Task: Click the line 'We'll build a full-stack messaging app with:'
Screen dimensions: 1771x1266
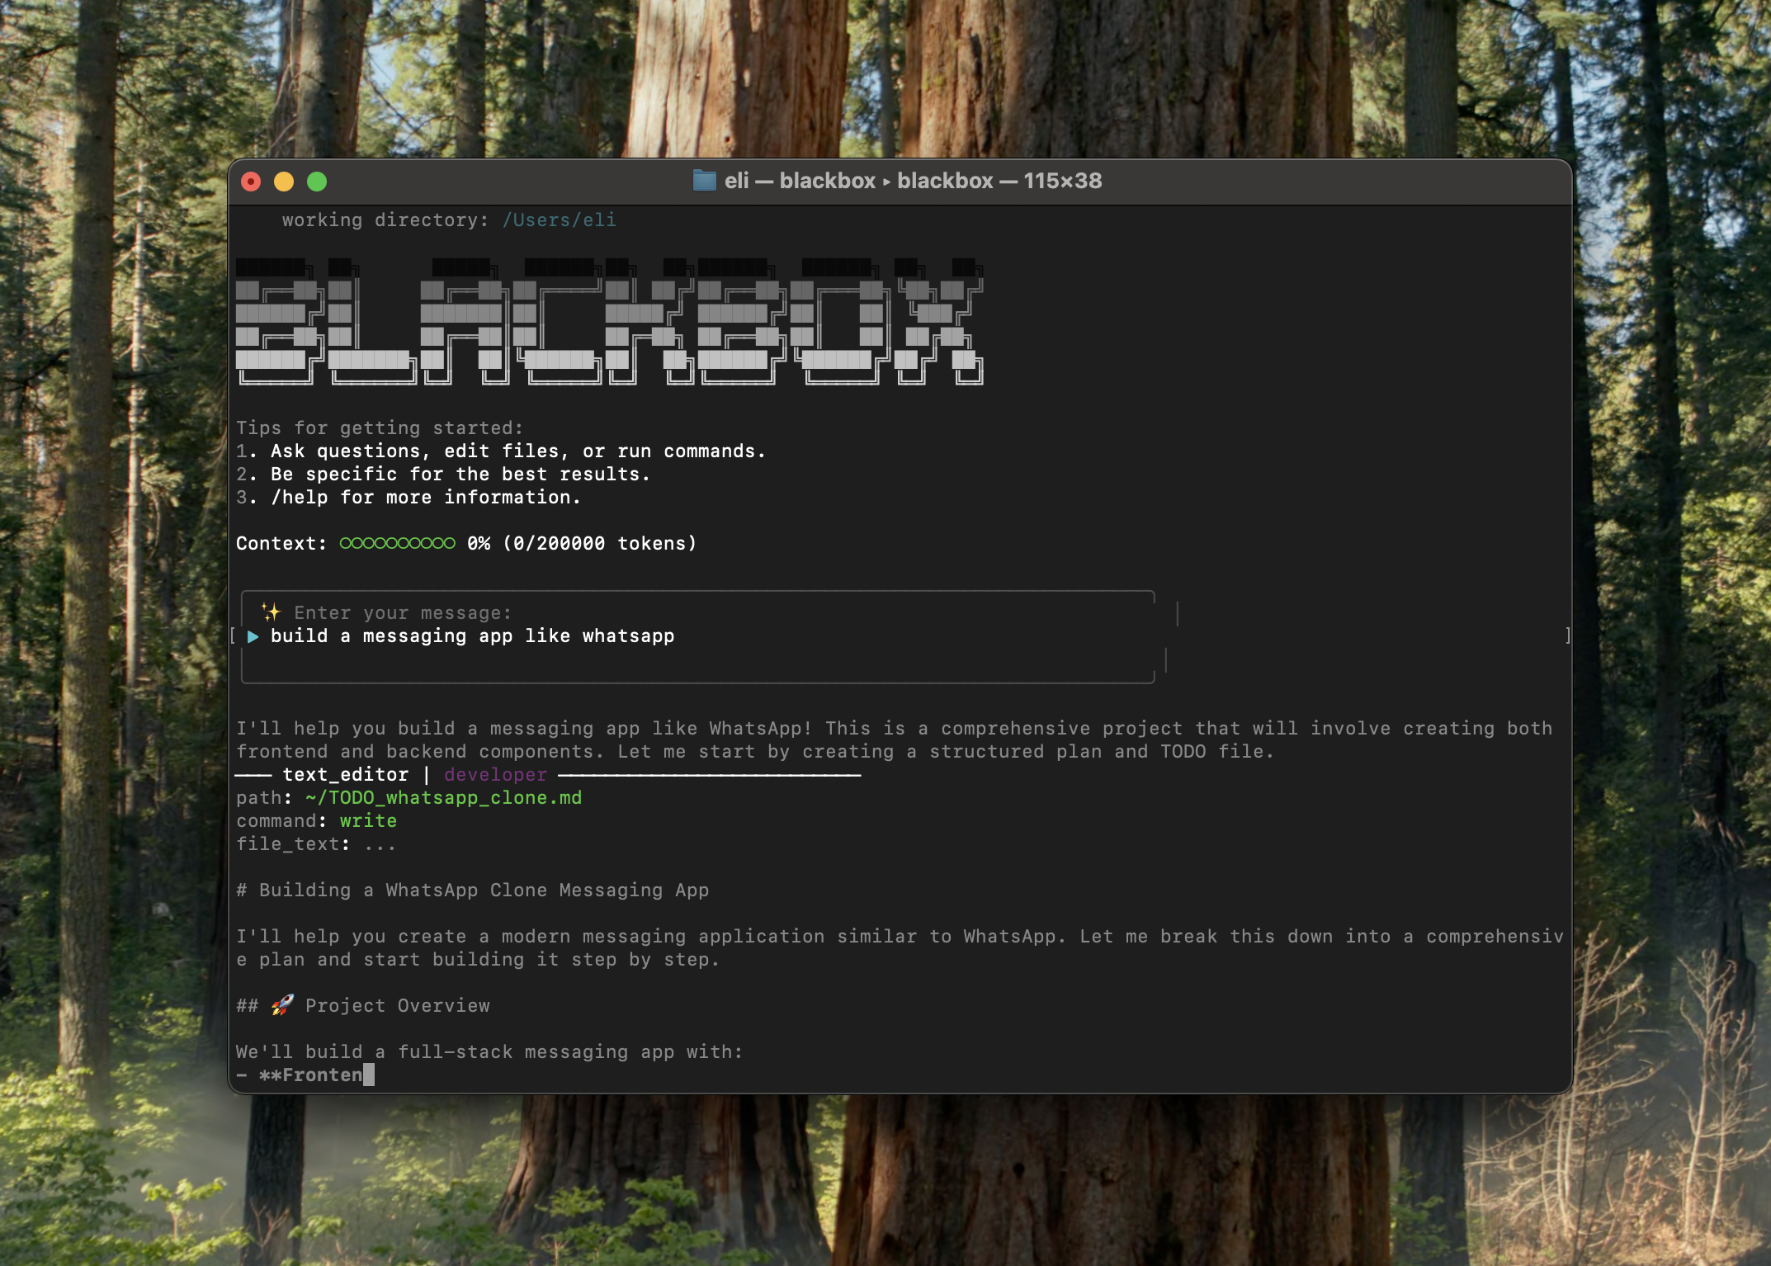Action: pyautogui.click(x=489, y=1052)
